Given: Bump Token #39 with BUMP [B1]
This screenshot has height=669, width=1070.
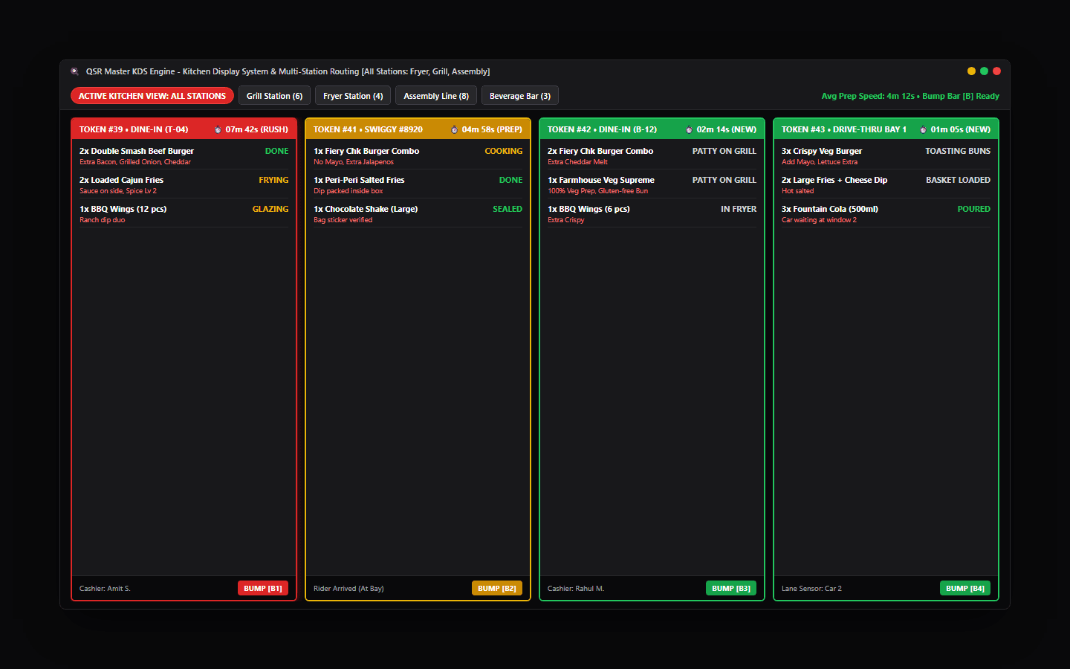Looking at the screenshot, I should (263, 588).
